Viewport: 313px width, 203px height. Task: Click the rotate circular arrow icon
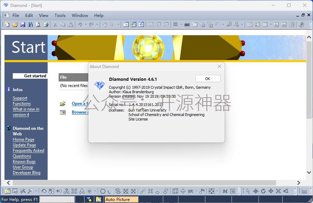(x=263, y=191)
